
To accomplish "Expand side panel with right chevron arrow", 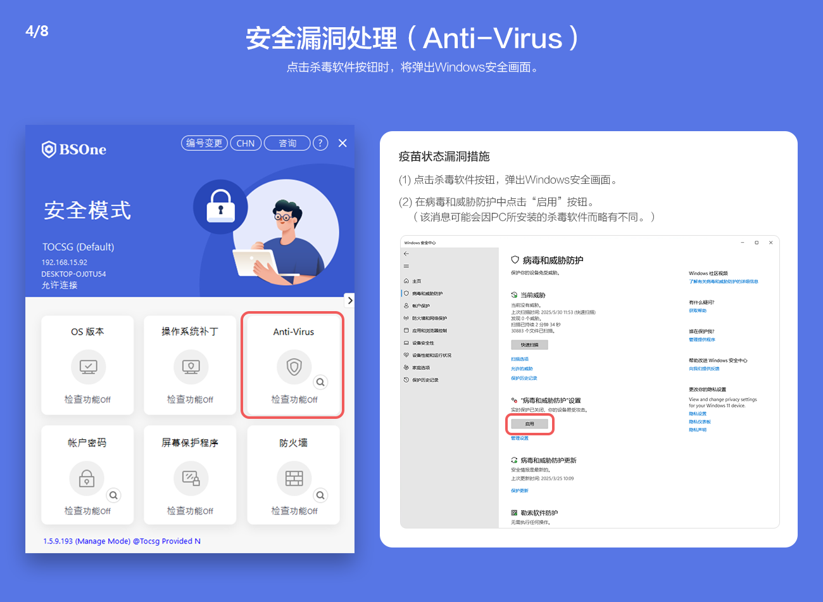I will pos(349,300).
